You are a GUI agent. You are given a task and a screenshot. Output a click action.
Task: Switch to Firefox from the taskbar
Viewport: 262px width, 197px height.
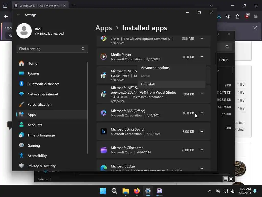(x=137, y=191)
